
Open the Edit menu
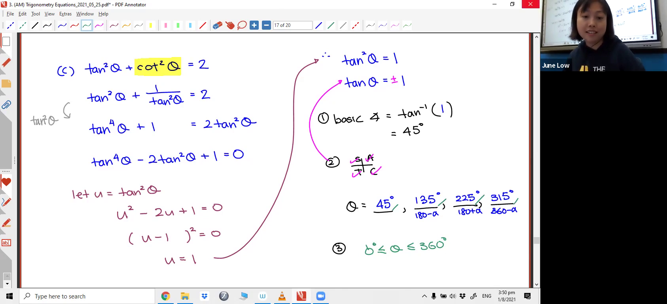pyautogui.click(x=23, y=14)
